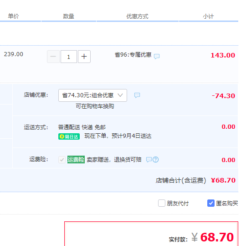Viewport: 246px width, 246px height.
Task: Increase quantity with the plus button
Action: (84, 57)
